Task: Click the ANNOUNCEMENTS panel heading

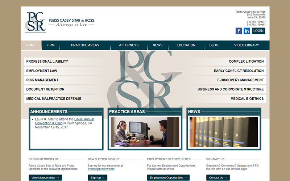Action: [x=49, y=112]
